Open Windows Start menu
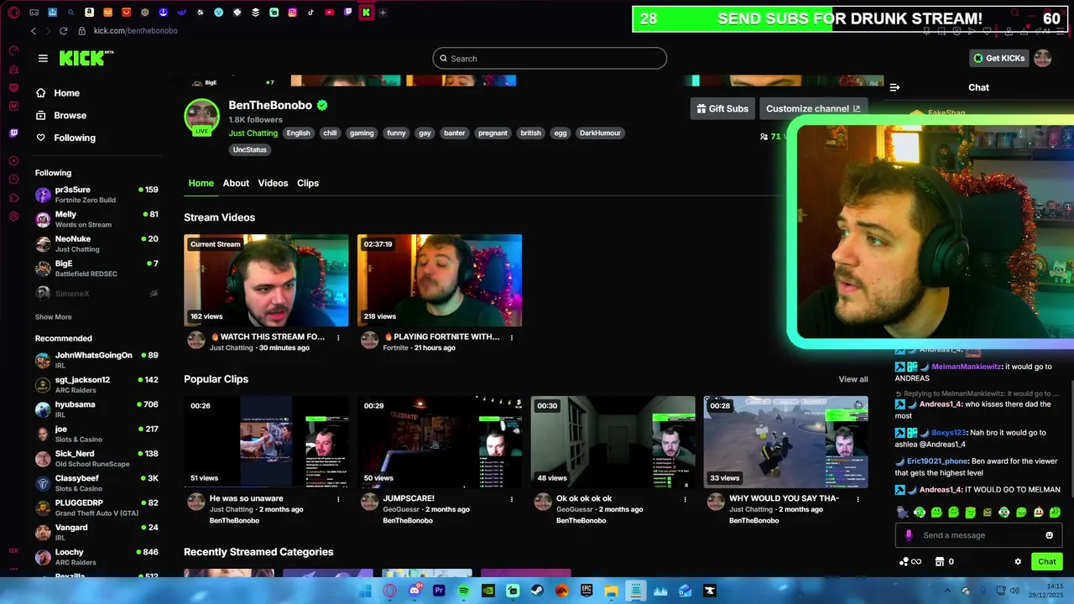The height and width of the screenshot is (604, 1074). (365, 591)
